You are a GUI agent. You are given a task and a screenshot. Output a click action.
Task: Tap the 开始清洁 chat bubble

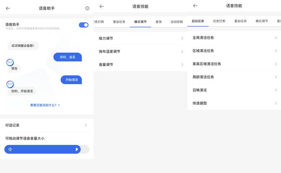(71, 80)
